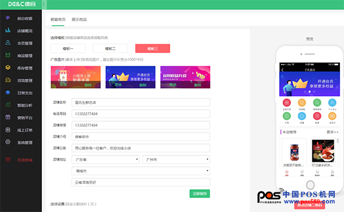This screenshot has height=212, width=344.
Task: Click the 日常支出 blue cube icon
Action: 7,93
